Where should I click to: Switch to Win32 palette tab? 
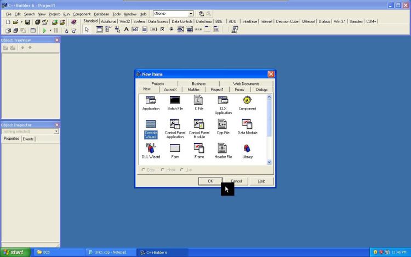pos(125,21)
